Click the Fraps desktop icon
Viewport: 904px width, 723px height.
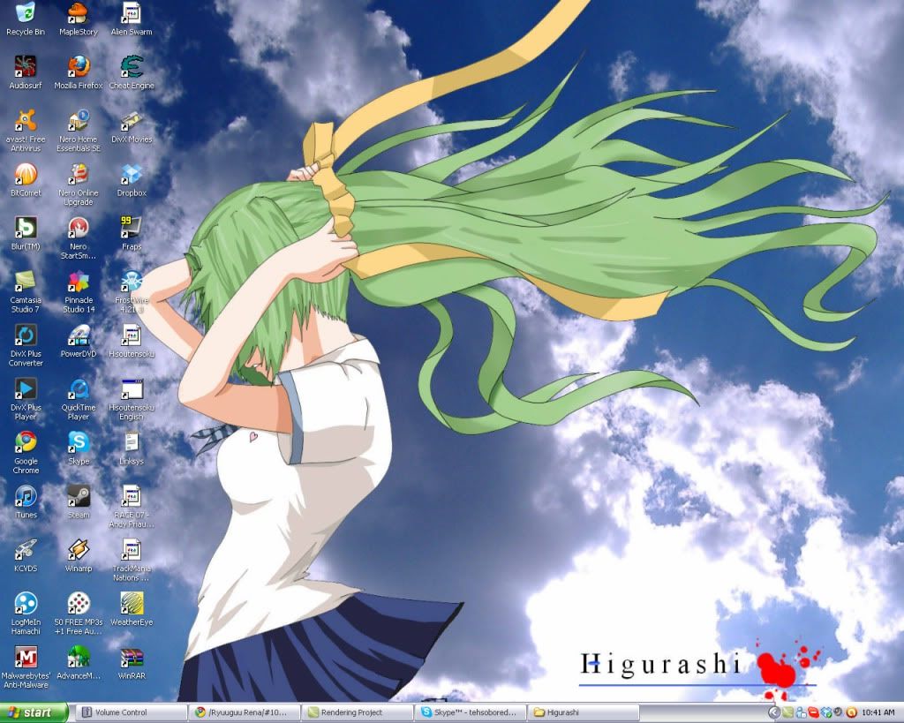click(x=132, y=228)
